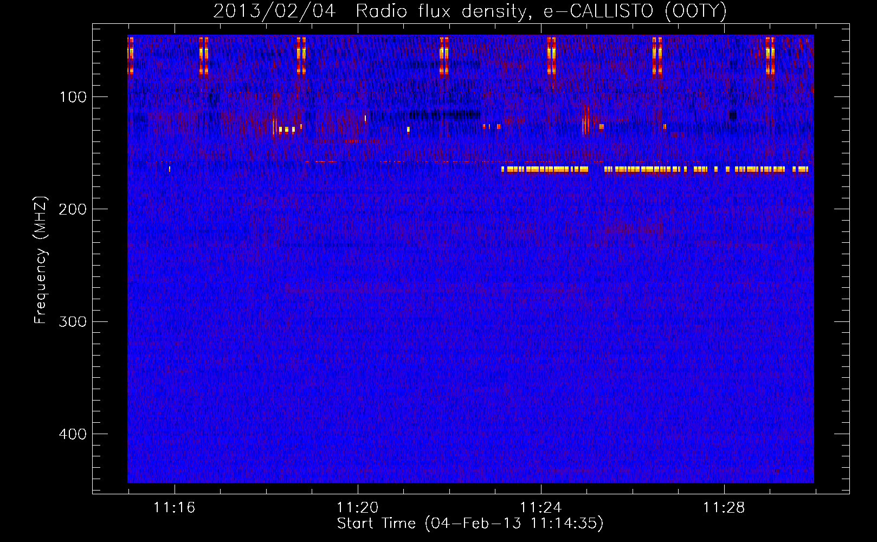Click the 400 frequency tick label
Image resolution: width=877 pixels, height=542 pixels.
(x=73, y=434)
